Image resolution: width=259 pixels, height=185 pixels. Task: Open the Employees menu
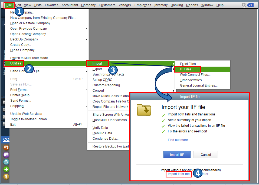[x=143, y=5]
